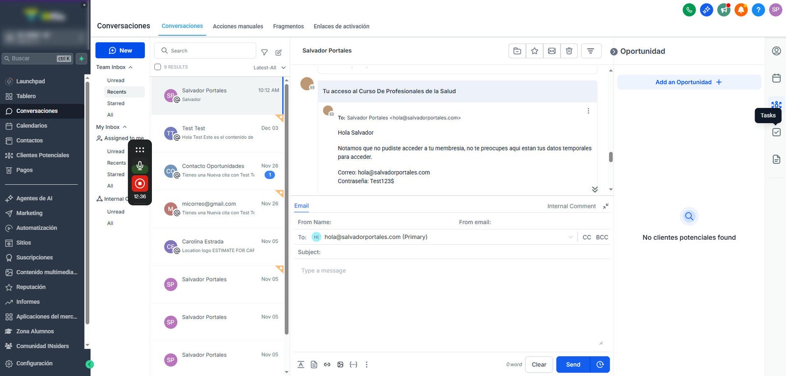This screenshot has width=786, height=376.
Task: Insert an image in the email composer
Action: 340,364
